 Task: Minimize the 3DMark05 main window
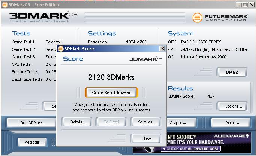pos(239,5)
